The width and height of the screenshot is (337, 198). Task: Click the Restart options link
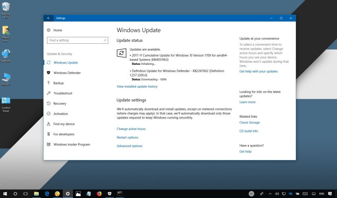tap(128, 137)
